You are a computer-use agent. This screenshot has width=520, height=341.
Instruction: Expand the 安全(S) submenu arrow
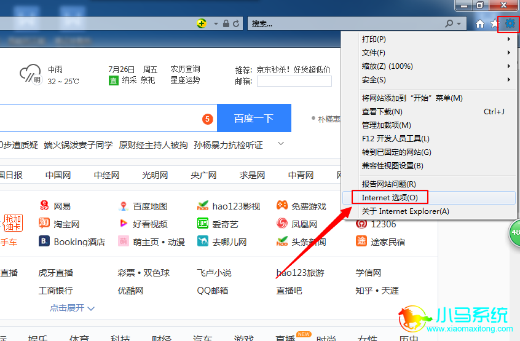509,80
